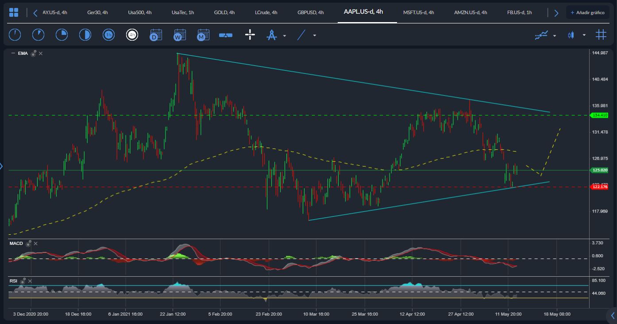Select the 1h timeframe icon
The image size is (617, 324).
[108, 34]
